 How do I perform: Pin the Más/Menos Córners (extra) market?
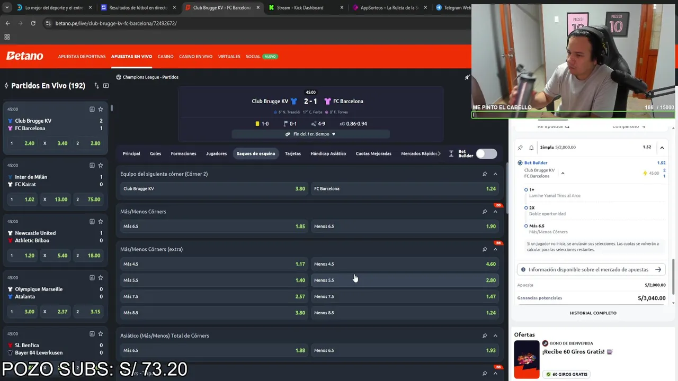coord(485,249)
